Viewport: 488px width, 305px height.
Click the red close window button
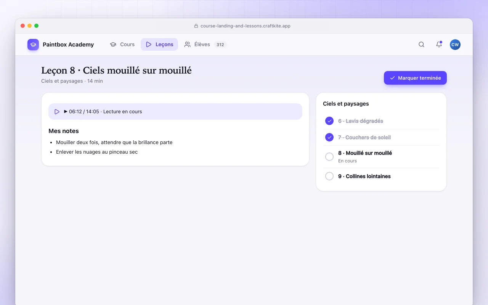click(22, 26)
